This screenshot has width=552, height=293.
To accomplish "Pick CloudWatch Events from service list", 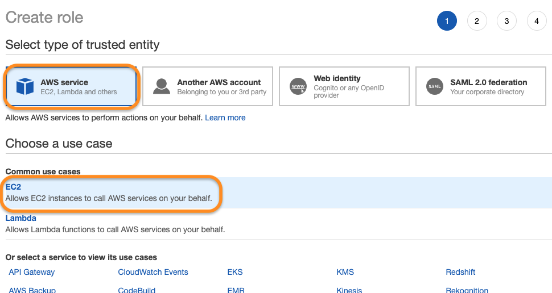I will 153,272.
